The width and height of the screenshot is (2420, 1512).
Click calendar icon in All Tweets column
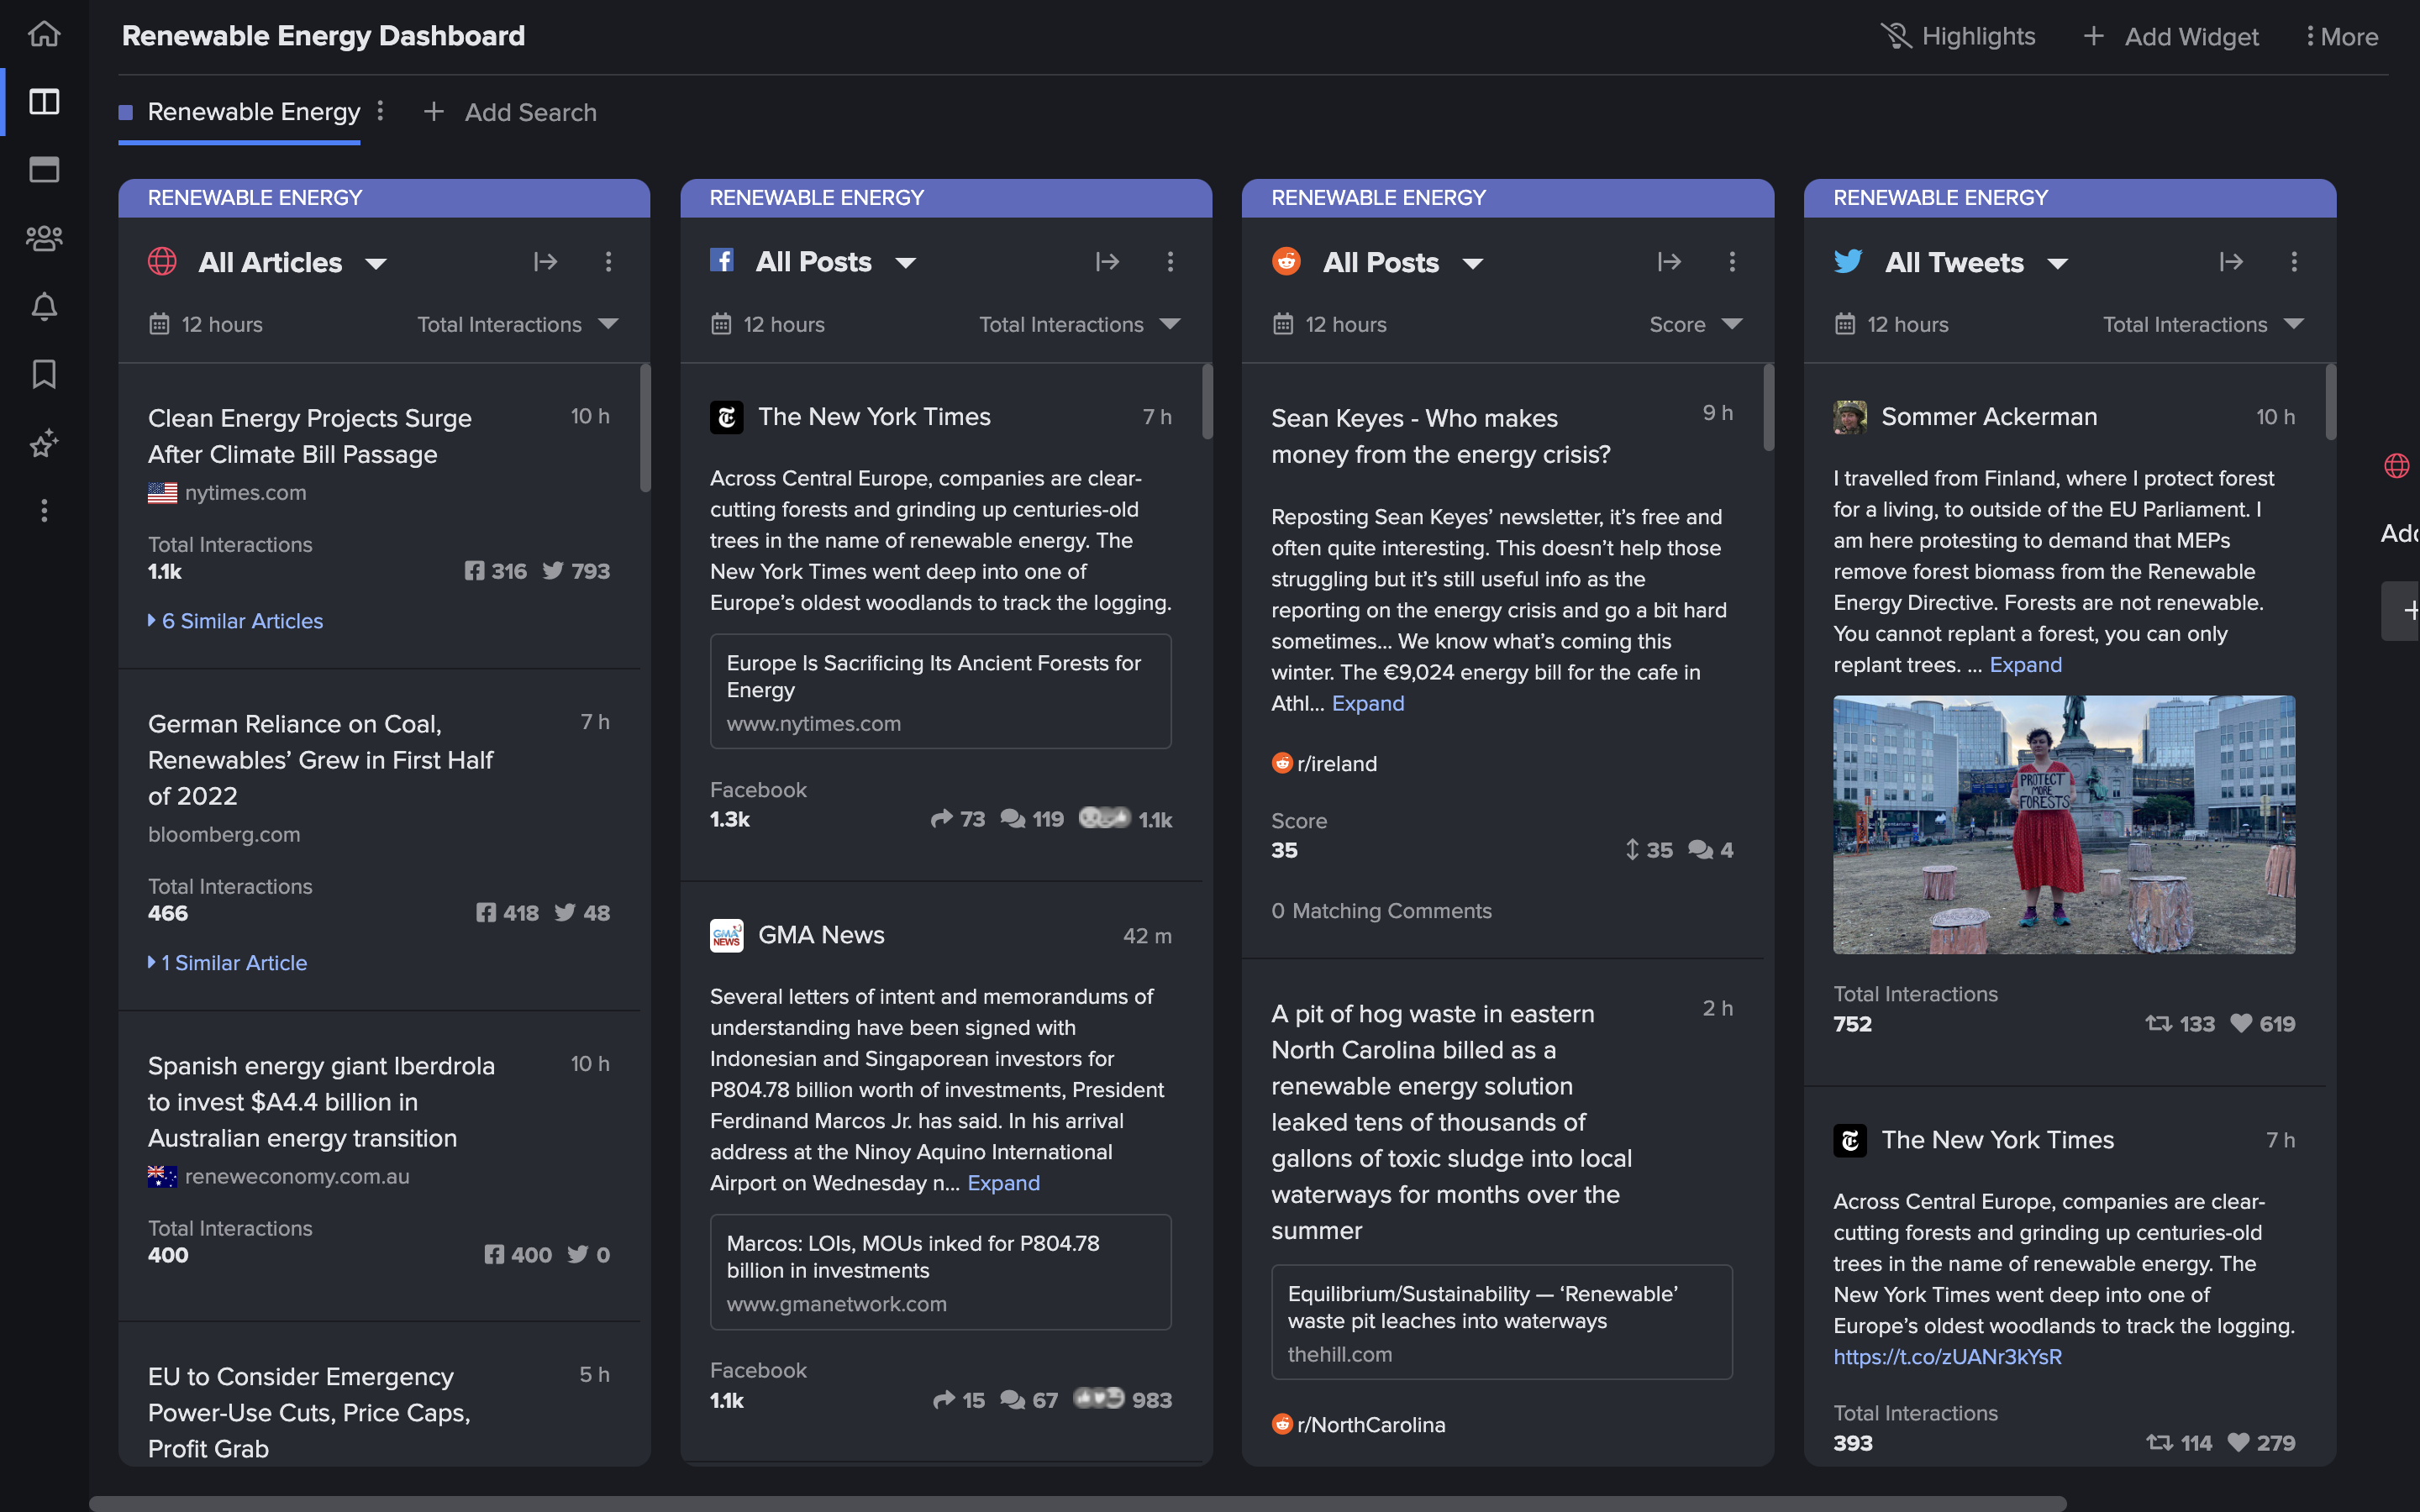click(1845, 324)
